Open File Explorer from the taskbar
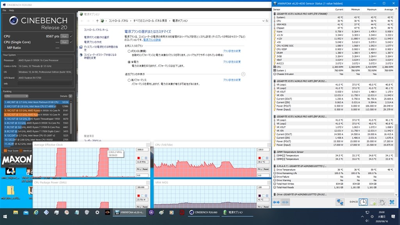The image size is (400, 225). 16,212
